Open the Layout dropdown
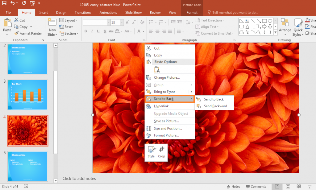 68,20
